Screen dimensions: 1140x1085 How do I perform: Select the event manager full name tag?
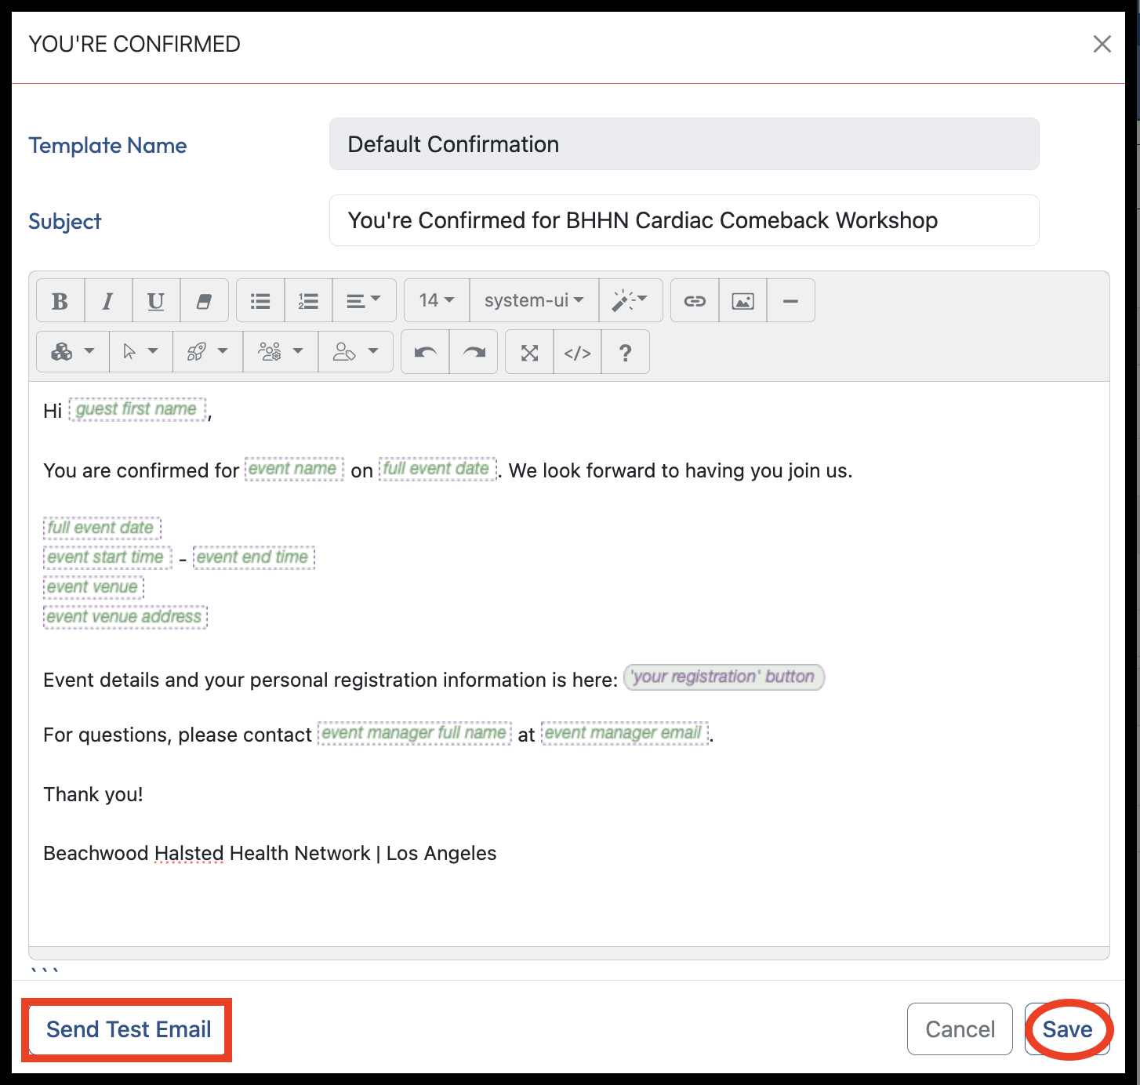[415, 733]
